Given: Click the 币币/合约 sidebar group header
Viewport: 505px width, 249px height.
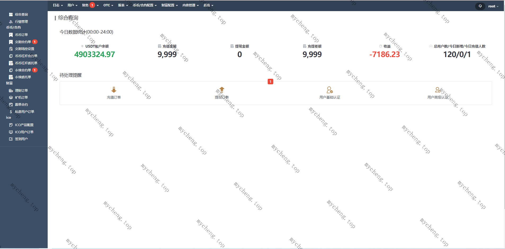Looking at the screenshot, I should point(14,27).
